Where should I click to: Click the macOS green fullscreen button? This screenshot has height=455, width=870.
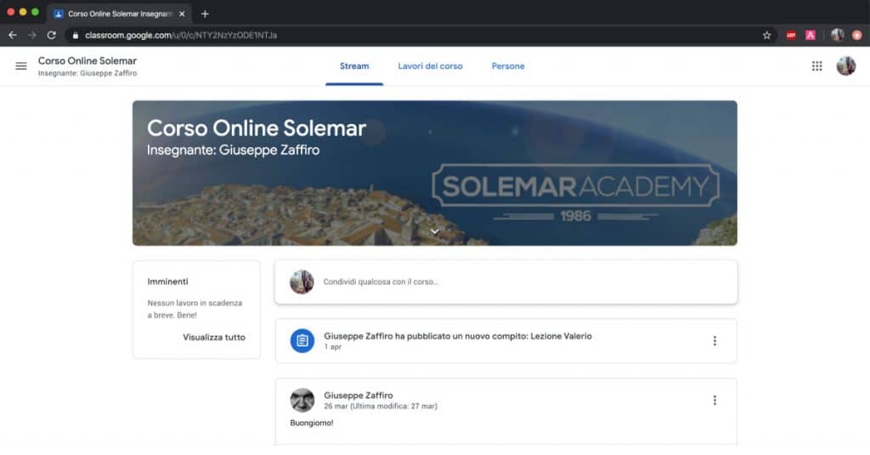[35, 12]
